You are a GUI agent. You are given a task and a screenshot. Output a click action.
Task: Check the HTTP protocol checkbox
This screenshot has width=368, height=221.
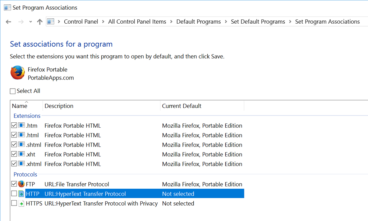[x=14, y=194]
